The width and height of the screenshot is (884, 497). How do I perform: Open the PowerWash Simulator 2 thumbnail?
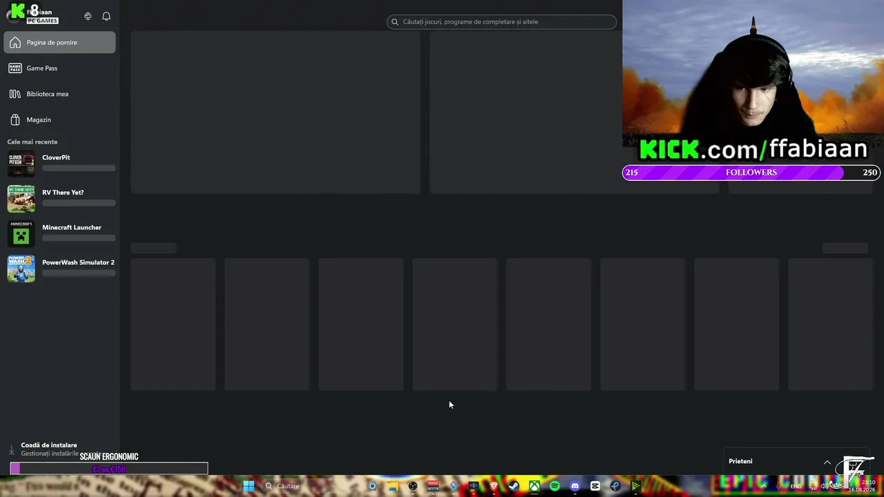click(x=21, y=269)
